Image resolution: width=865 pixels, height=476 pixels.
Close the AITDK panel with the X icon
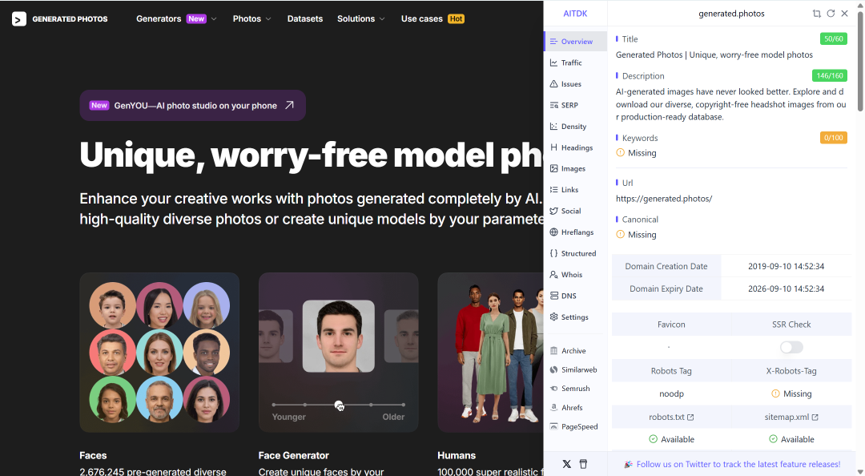845,14
